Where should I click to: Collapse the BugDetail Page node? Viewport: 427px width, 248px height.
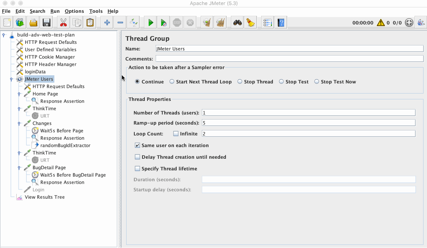[19, 168]
